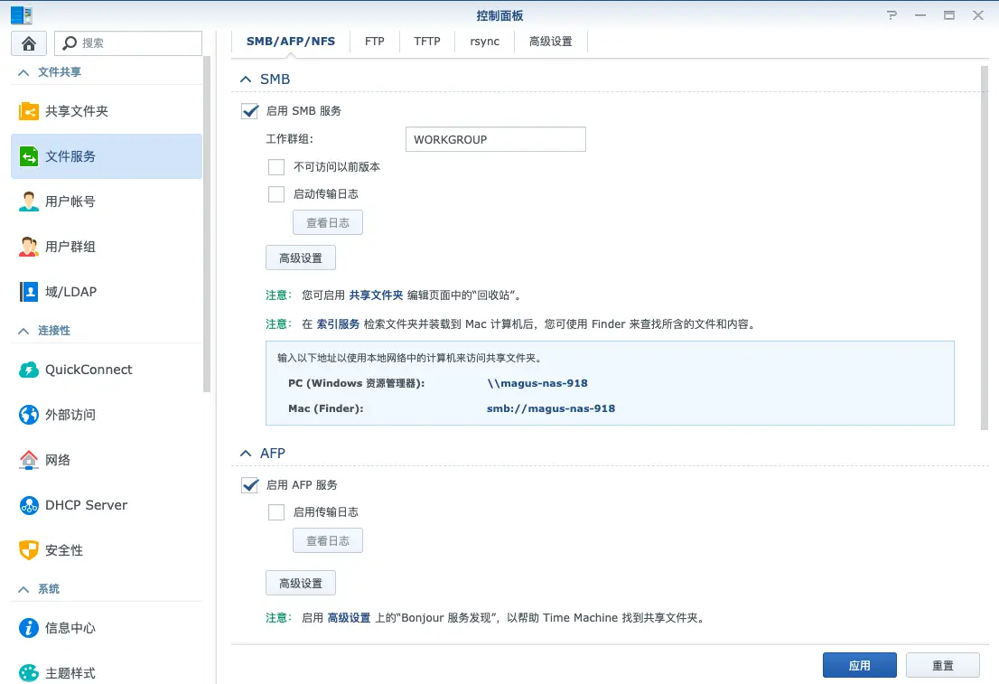The image size is (999, 684).
Task: Click the search magnifier icon
Action: (x=70, y=42)
